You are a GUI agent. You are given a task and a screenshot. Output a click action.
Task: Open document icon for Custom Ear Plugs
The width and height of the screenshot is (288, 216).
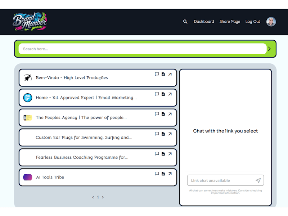(163, 134)
